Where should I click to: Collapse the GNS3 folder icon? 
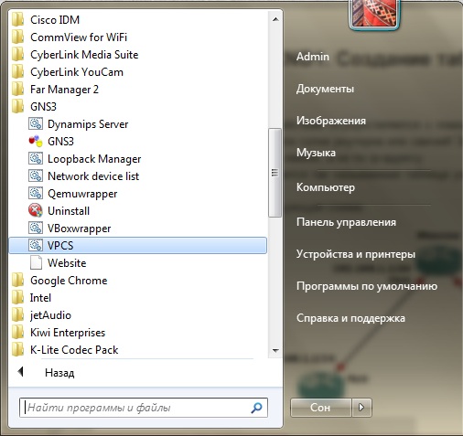coord(17,107)
